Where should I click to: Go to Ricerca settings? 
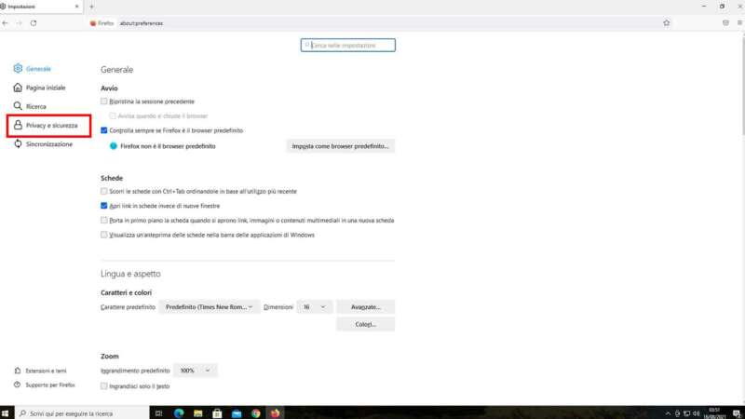(x=36, y=106)
